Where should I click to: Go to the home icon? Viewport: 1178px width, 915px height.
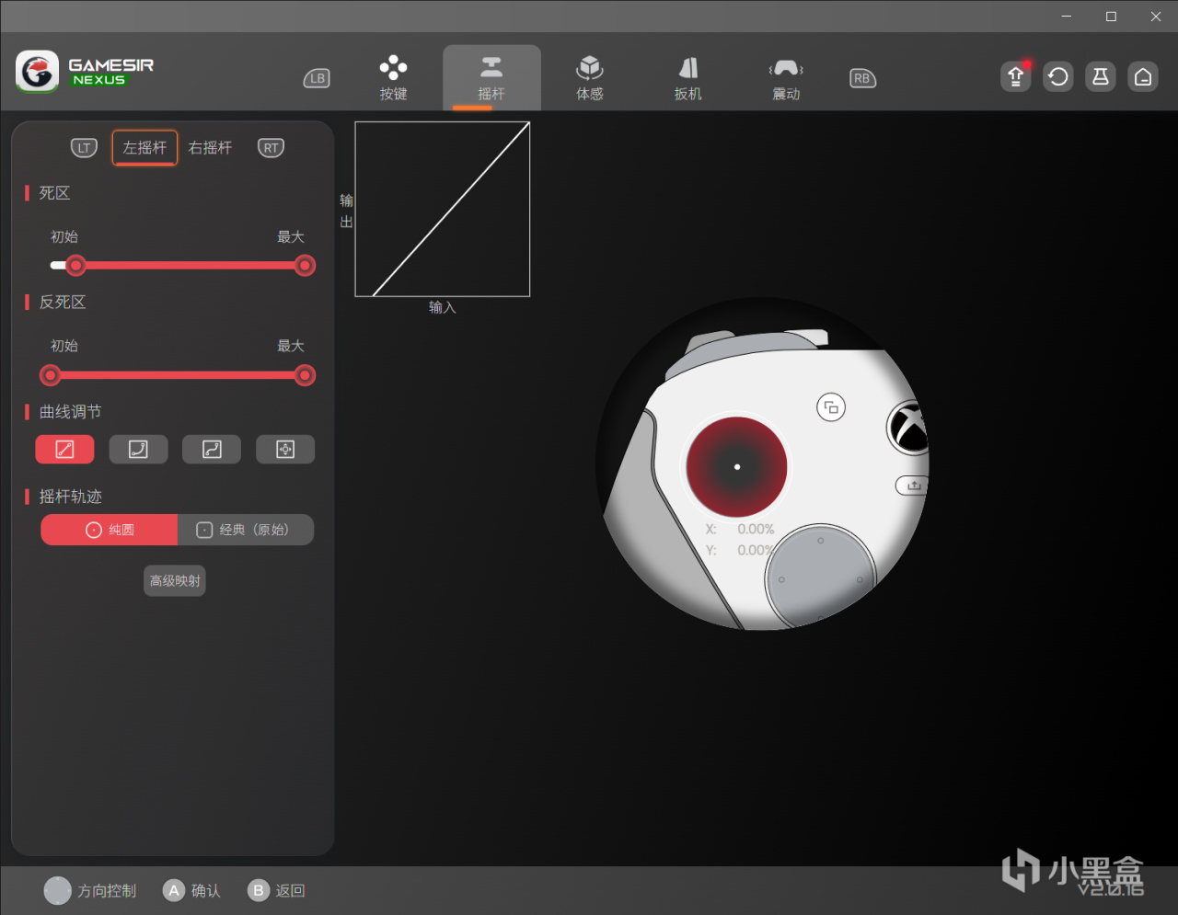(x=1143, y=76)
